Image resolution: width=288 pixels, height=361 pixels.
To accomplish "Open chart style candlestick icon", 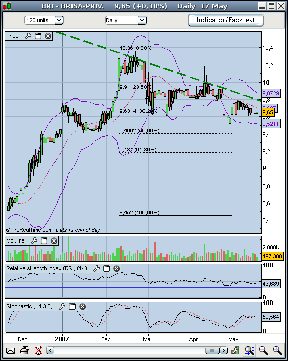I will (x=235, y=350).
